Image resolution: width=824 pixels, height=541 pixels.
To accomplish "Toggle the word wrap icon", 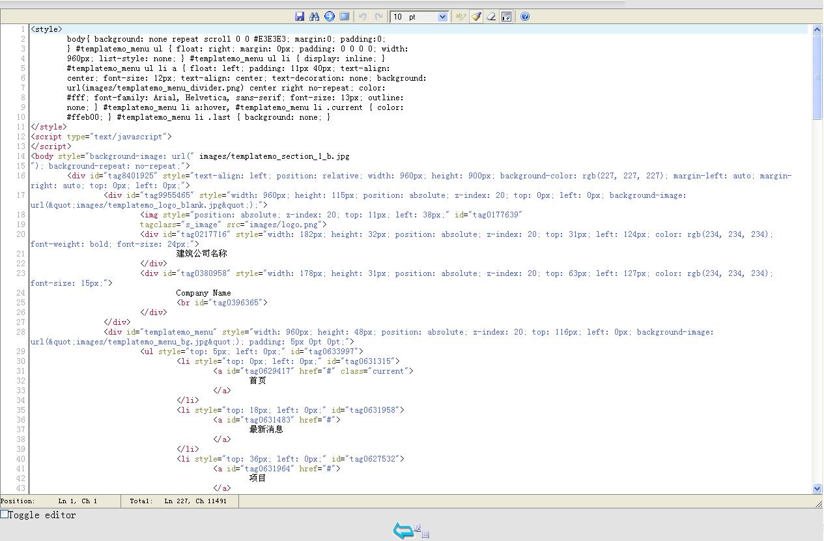I will (506, 16).
